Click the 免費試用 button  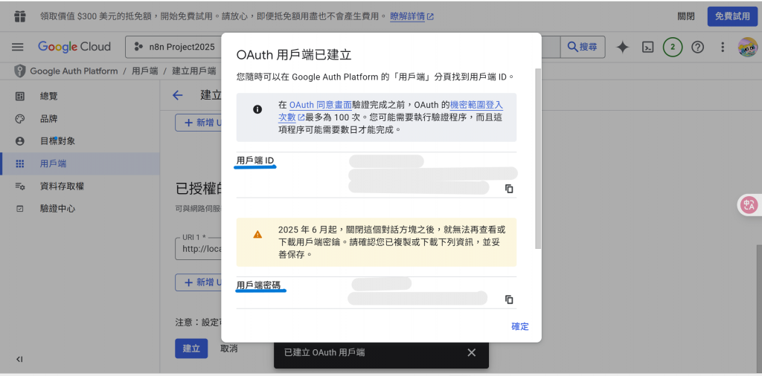(732, 16)
